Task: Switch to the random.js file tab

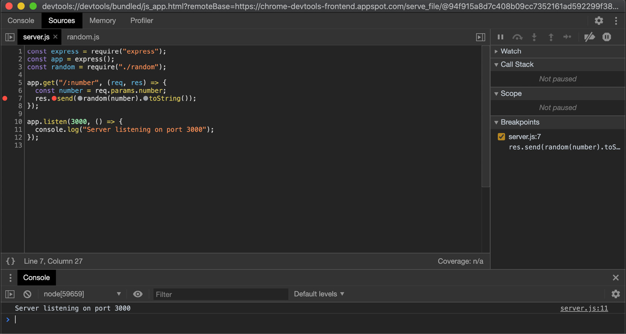Action: 83,37
